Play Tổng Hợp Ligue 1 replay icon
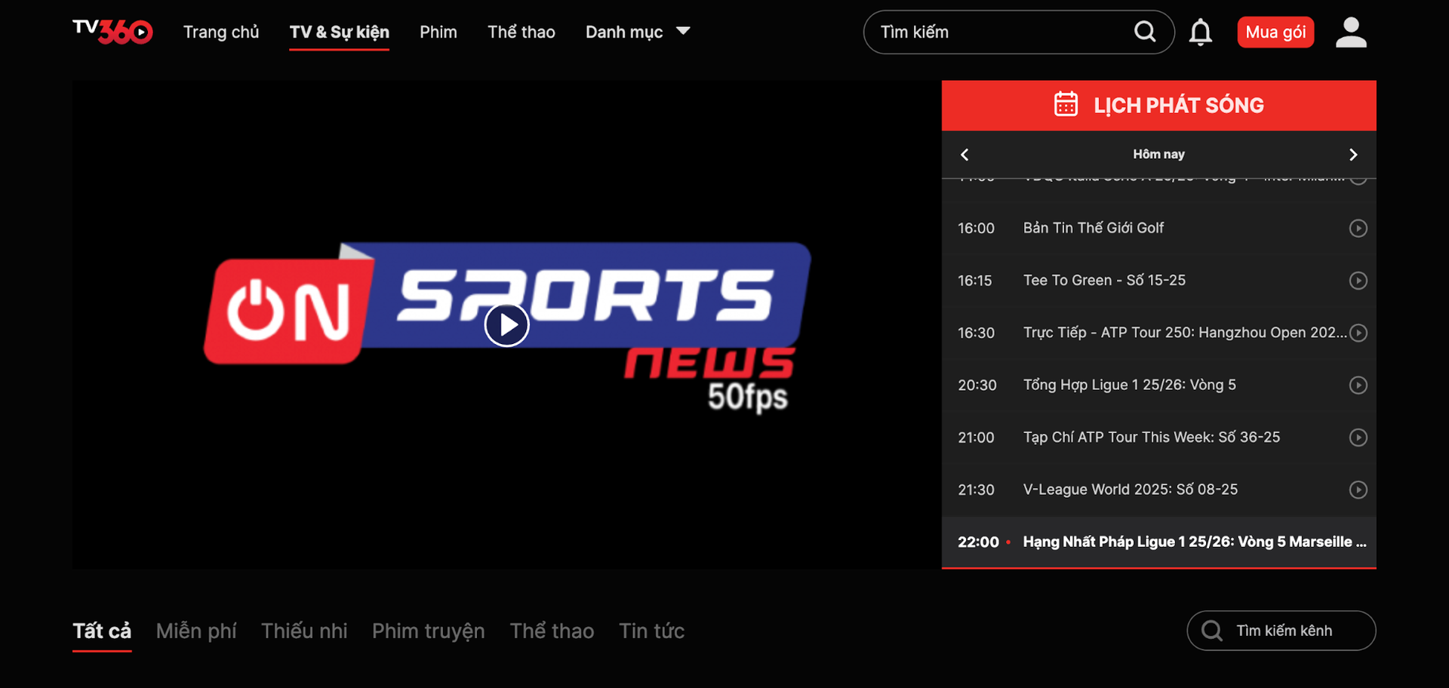 (1358, 385)
